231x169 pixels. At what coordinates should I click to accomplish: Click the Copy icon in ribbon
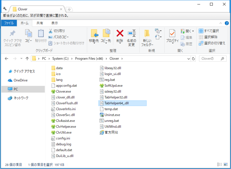click(x=28, y=34)
